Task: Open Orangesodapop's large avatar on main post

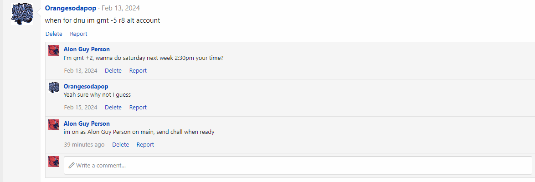Action: [22, 14]
